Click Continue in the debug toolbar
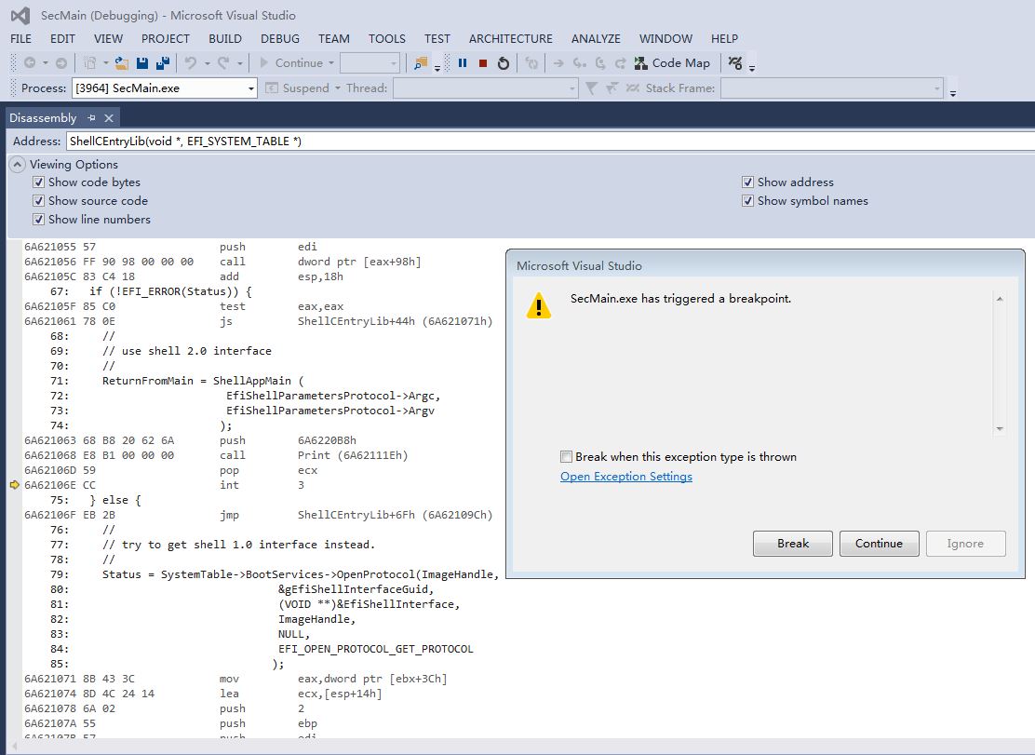 tap(291, 62)
